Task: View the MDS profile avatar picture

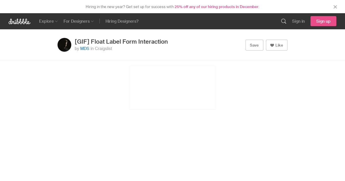Action: click(64, 45)
